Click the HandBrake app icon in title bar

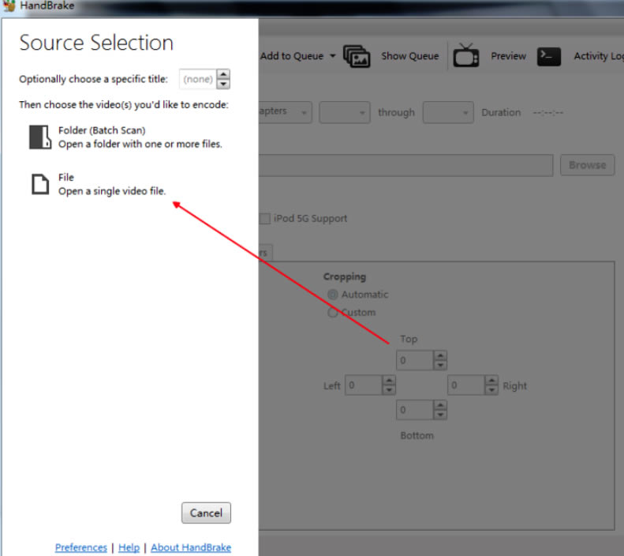click(x=9, y=6)
